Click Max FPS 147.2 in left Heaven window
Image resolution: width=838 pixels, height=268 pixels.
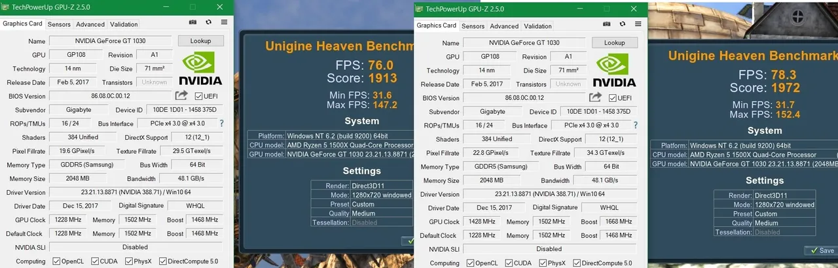tap(361, 105)
